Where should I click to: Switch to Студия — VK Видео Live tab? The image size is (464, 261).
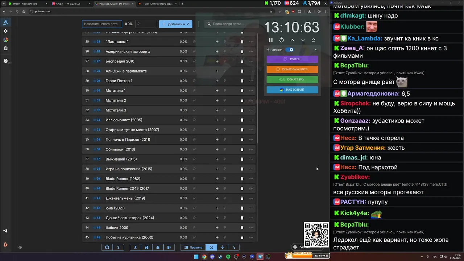71,4
